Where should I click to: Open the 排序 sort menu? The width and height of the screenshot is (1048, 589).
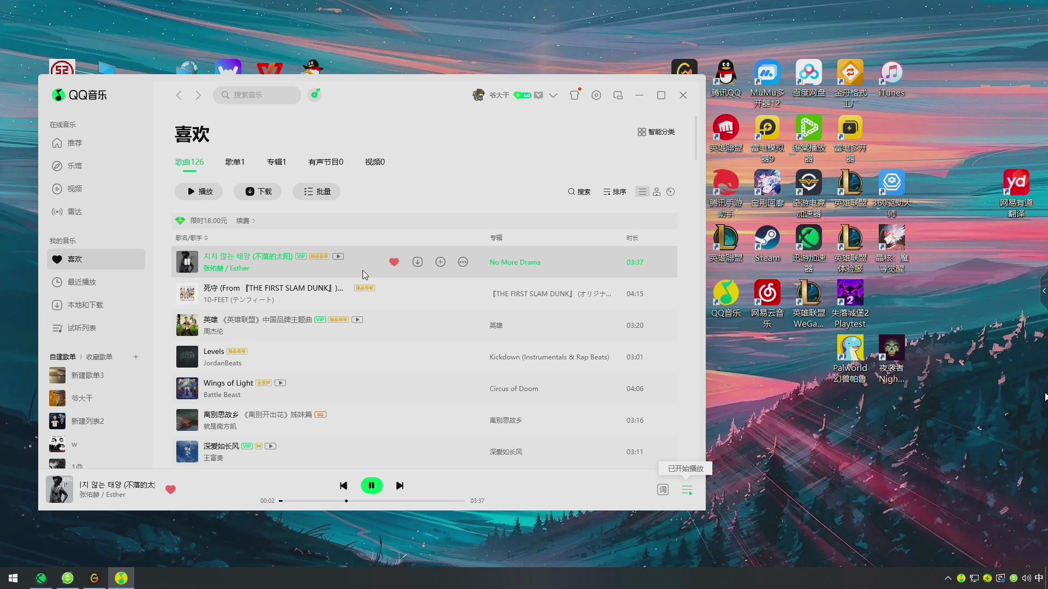point(615,191)
